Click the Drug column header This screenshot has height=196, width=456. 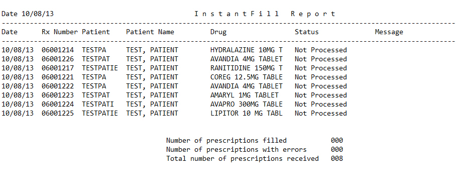pyautogui.click(x=218, y=32)
